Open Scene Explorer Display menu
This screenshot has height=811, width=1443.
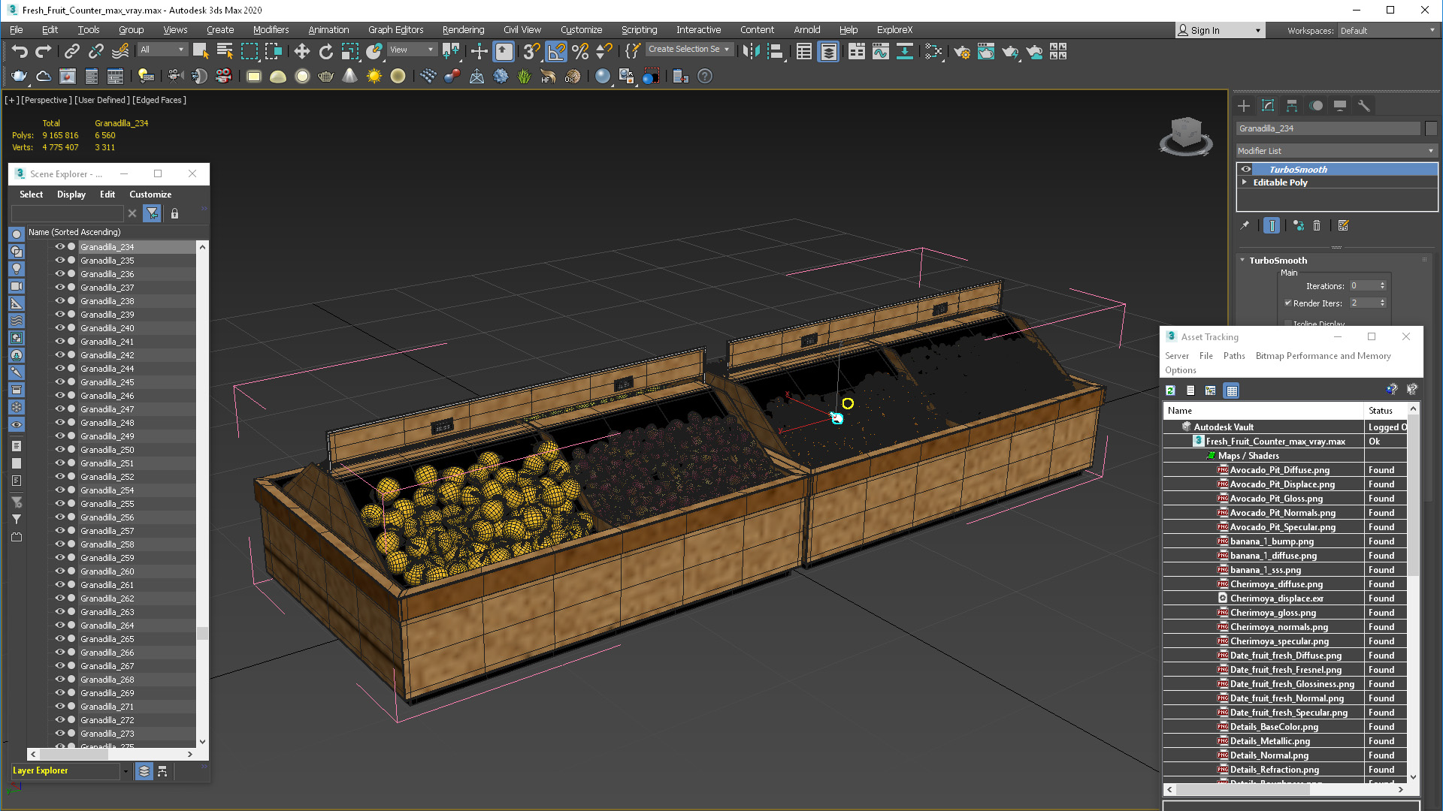pyautogui.click(x=71, y=194)
